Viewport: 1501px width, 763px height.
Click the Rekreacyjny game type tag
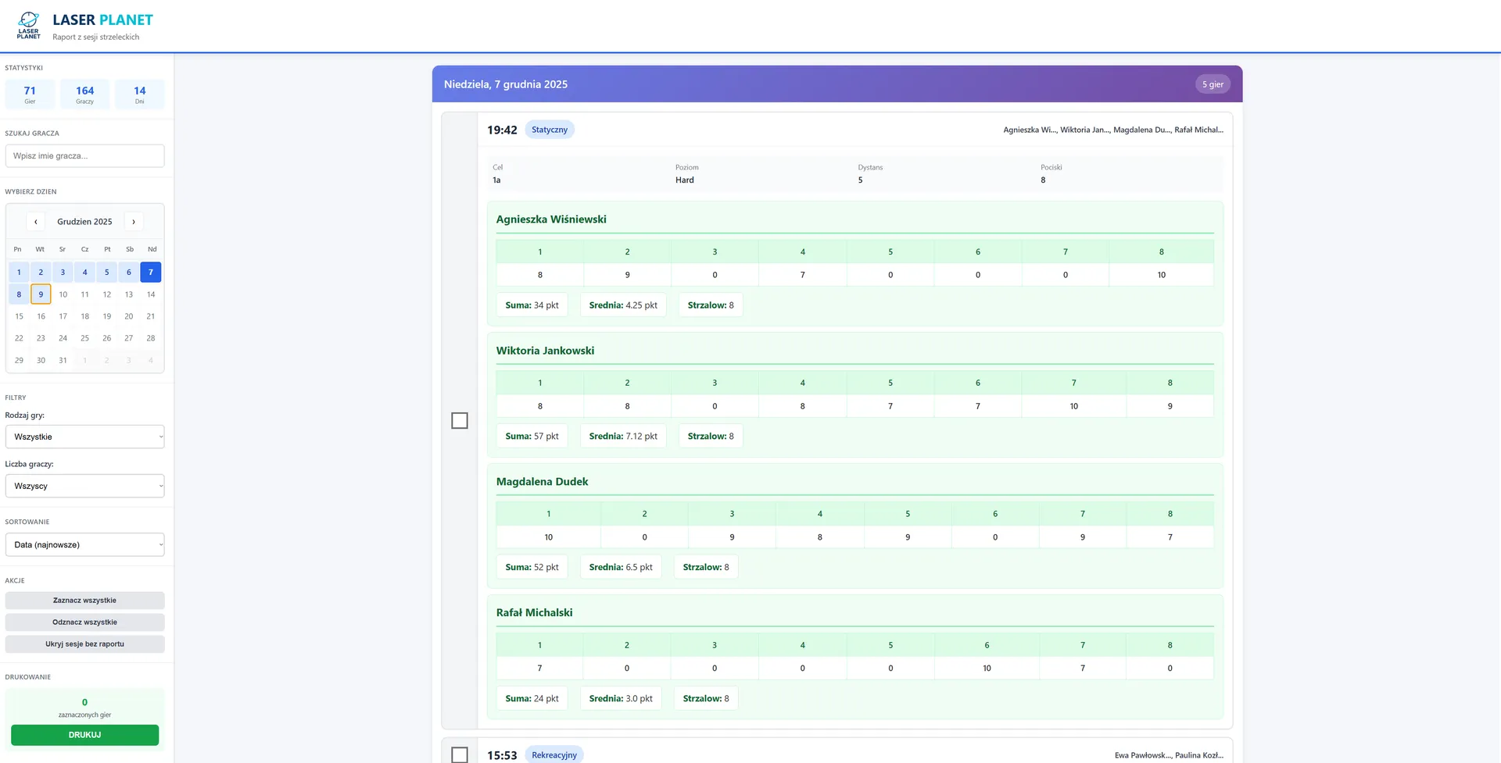pos(554,755)
